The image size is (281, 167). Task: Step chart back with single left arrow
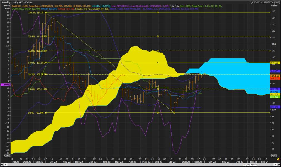6,164
